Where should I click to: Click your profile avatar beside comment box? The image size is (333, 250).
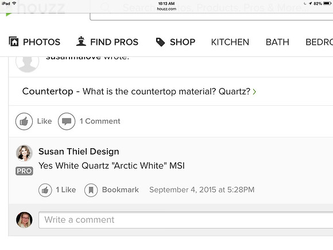pyautogui.click(x=24, y=220)
